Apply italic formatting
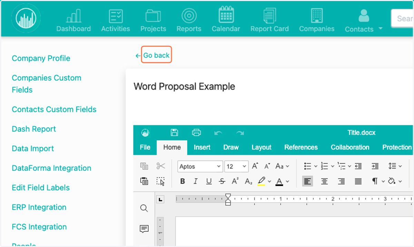The height and width of the screenshot is (247, 414). [x=196, y=181]
